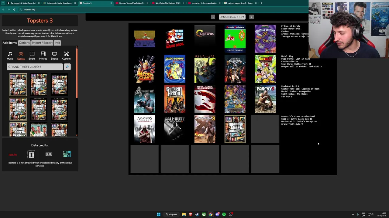Select the Prince of Persia chart cover
The height and width of the screenshot is (218, 389).
144,39
